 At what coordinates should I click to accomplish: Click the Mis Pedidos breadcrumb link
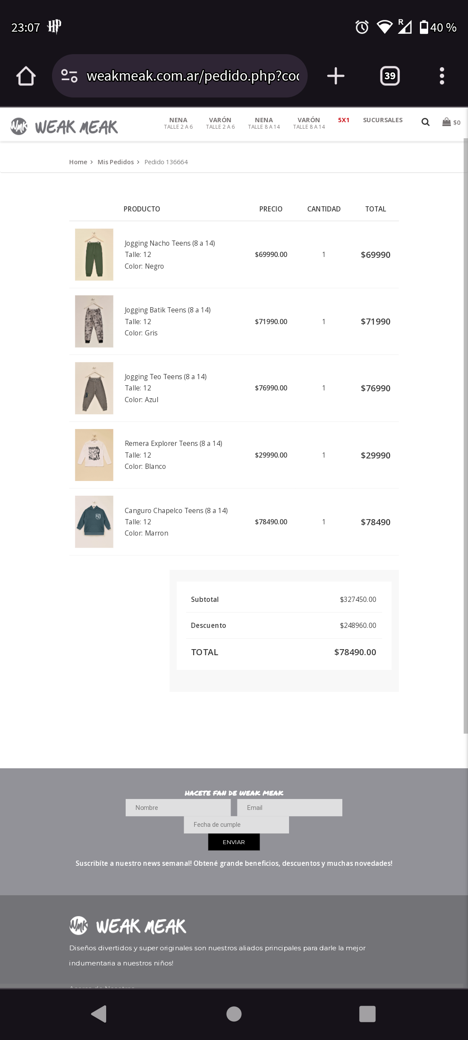coord(116,162)
